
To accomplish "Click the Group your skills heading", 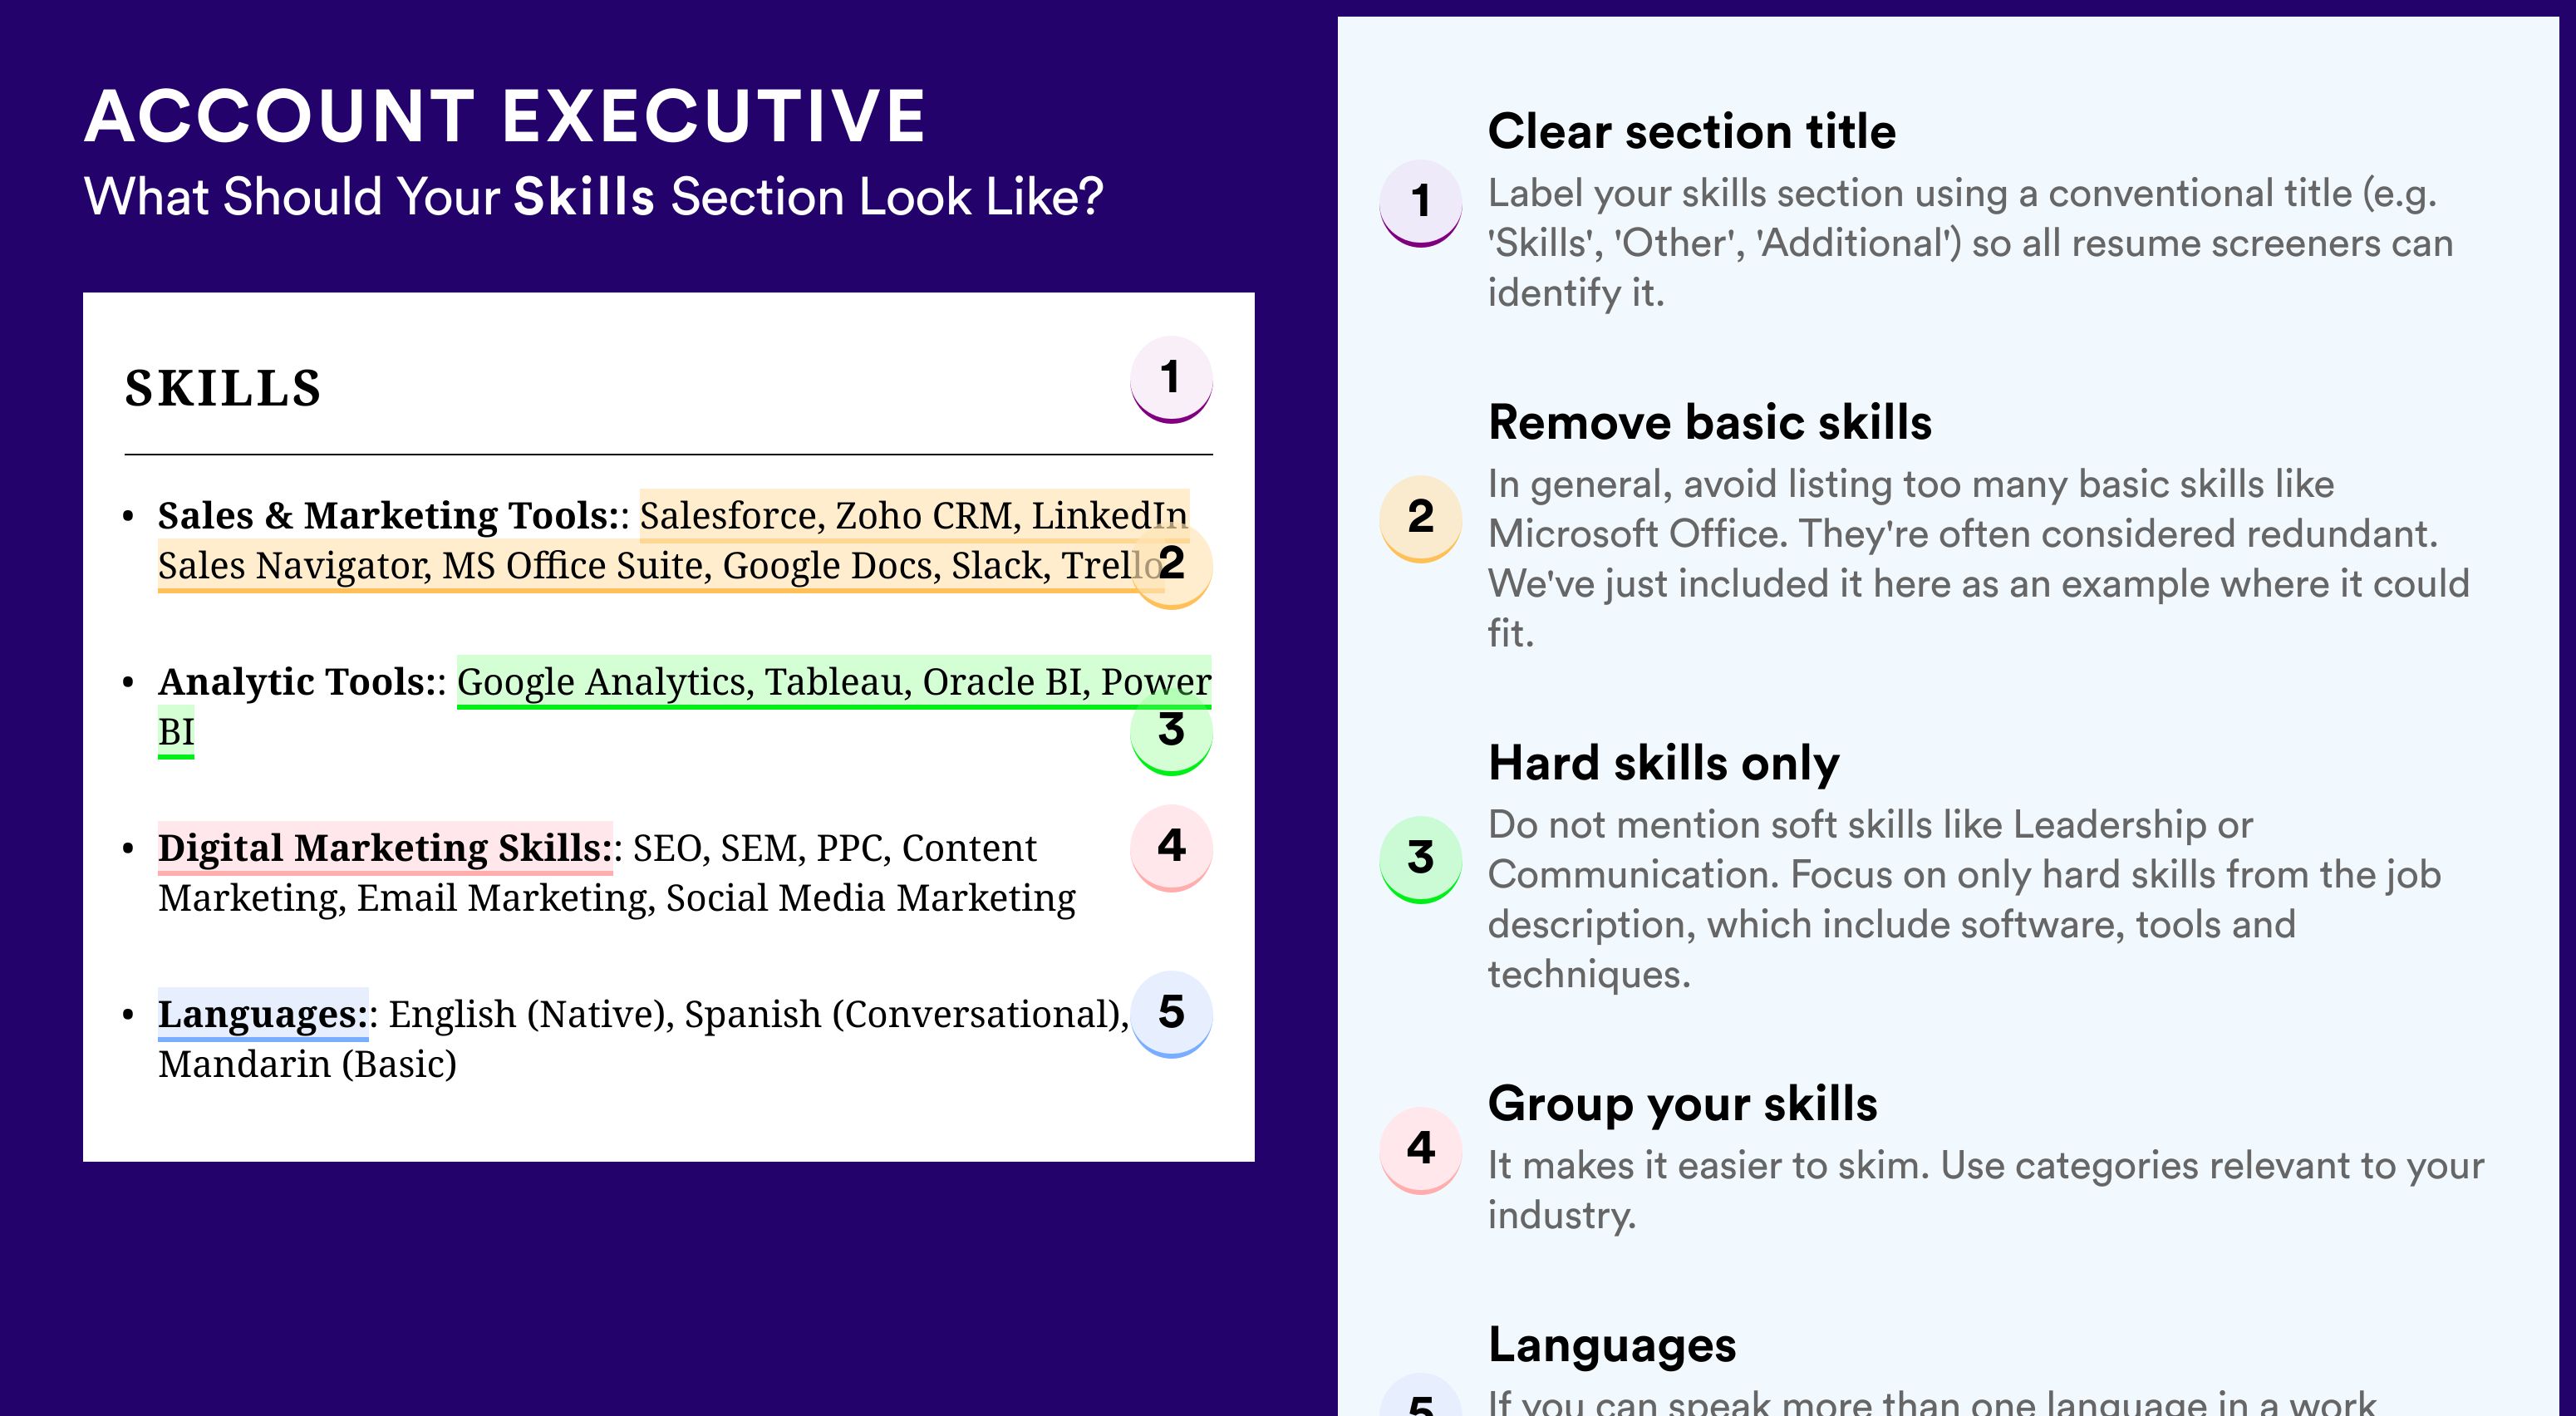I will click(1682, 1105).
